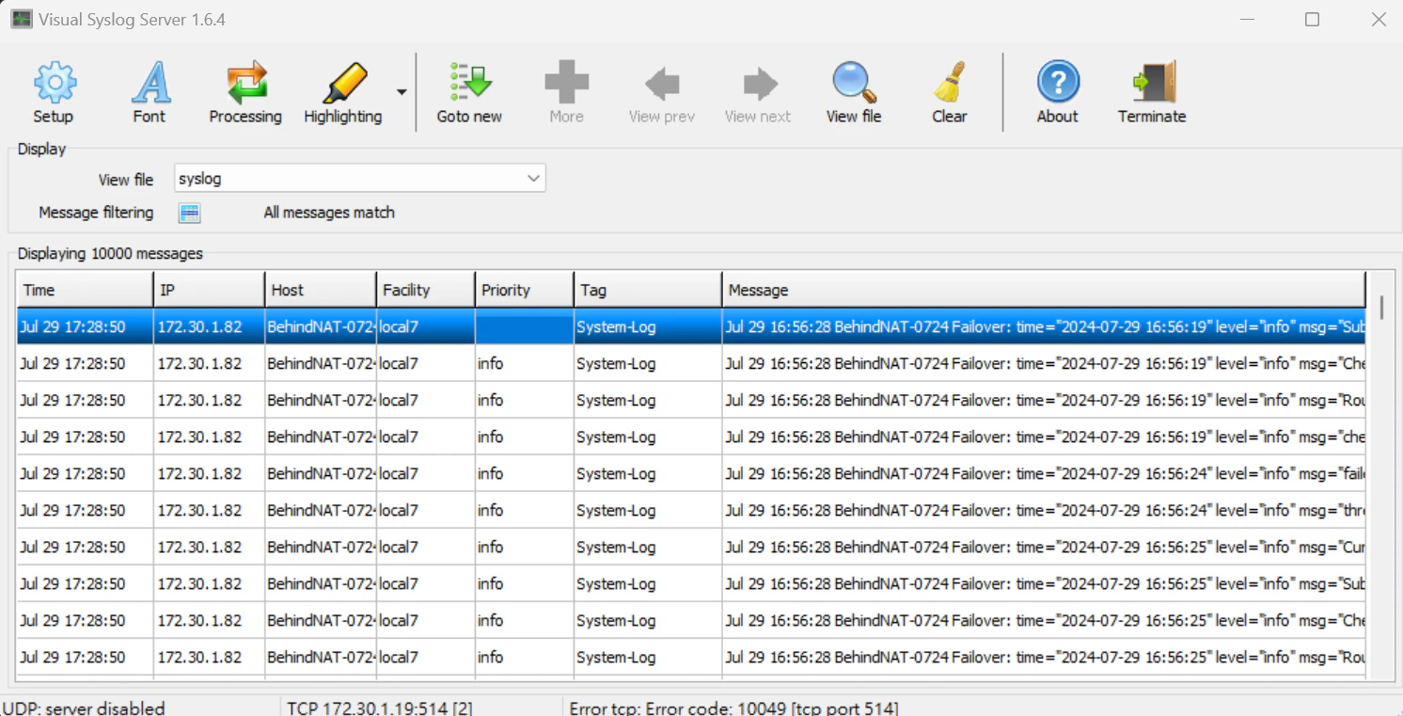
Task: Select the row with 16:56:19 msg="Che
Action: [x=691, y=363]
